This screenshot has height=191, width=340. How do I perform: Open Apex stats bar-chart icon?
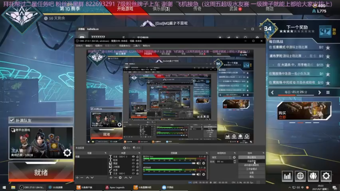pyautogui.click(x=287, y=176)
